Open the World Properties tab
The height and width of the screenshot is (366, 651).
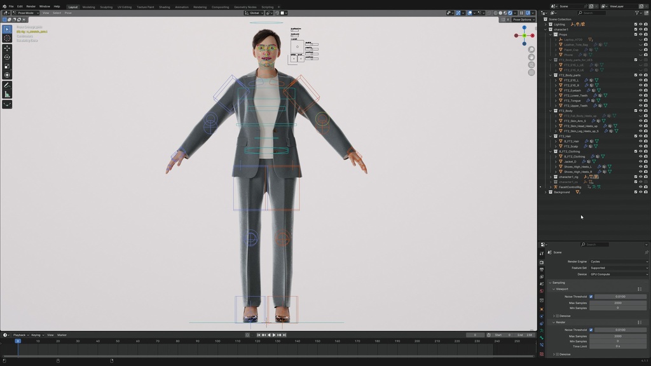pyautogui.click(x=542, y=290)
